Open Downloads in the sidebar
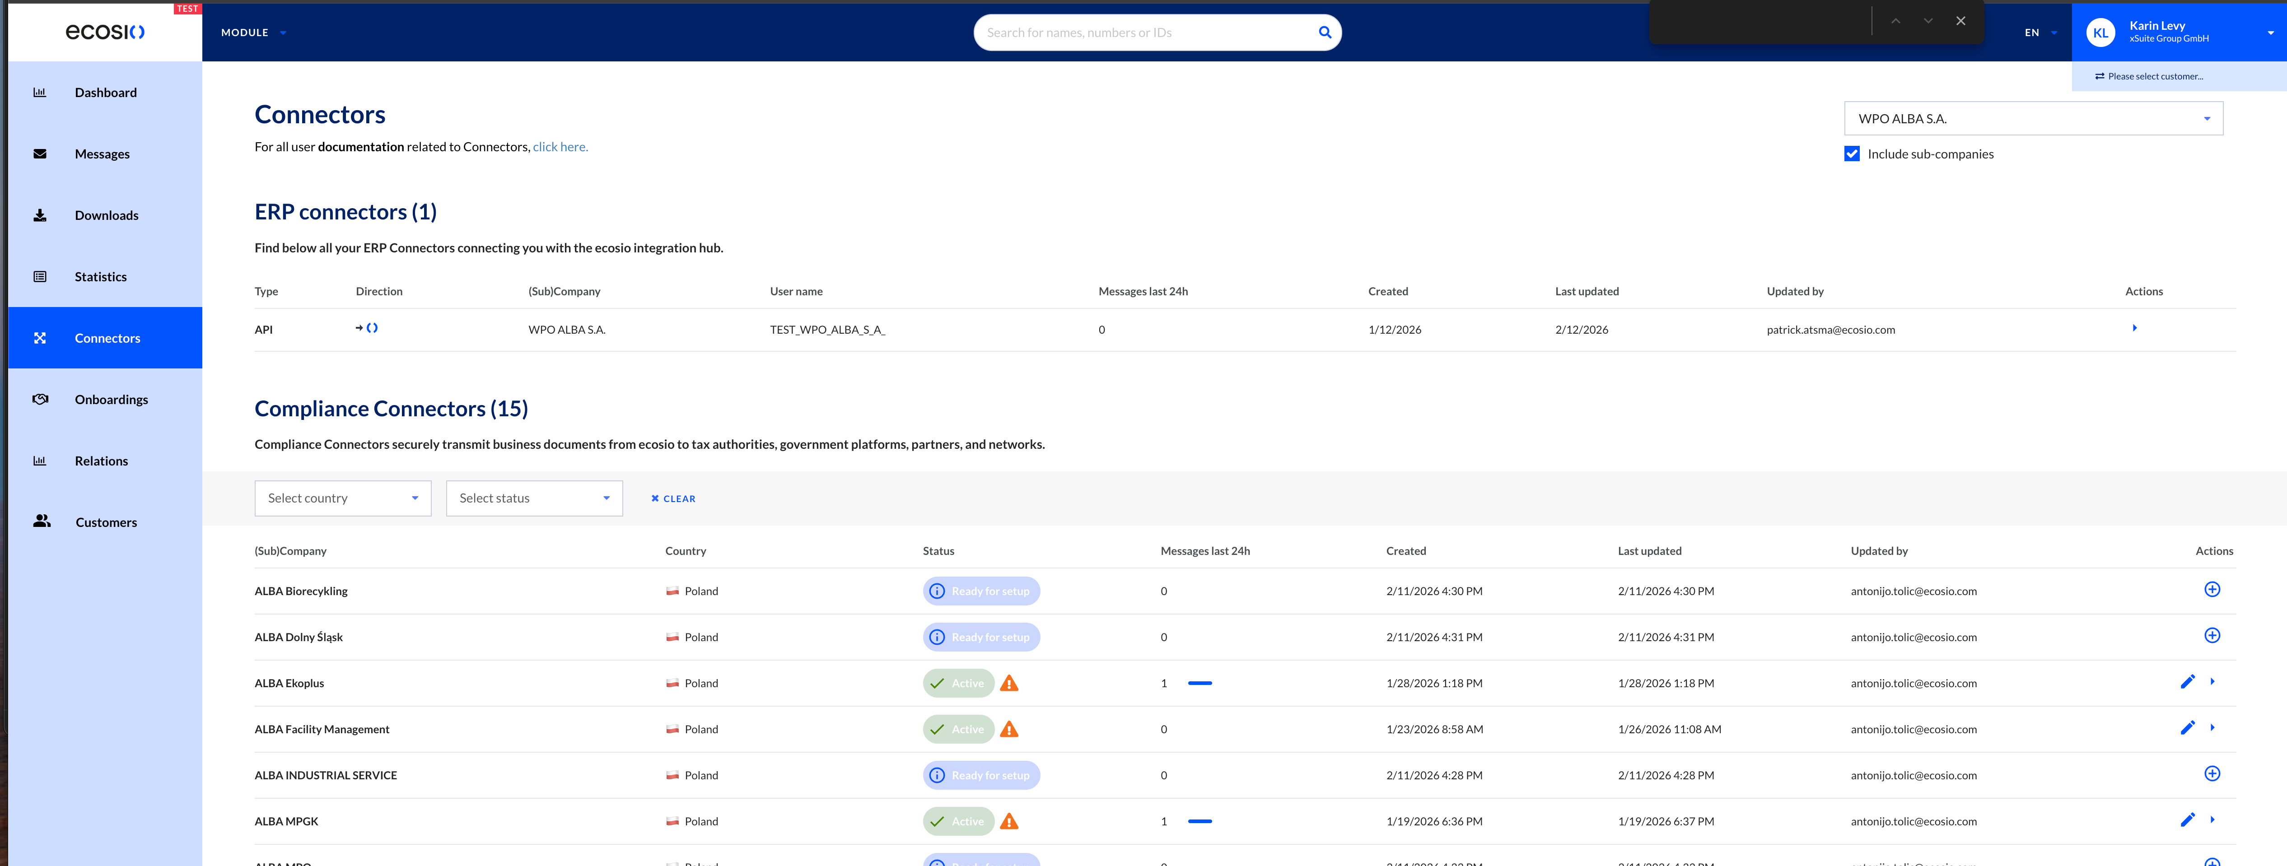 [105, 215]
